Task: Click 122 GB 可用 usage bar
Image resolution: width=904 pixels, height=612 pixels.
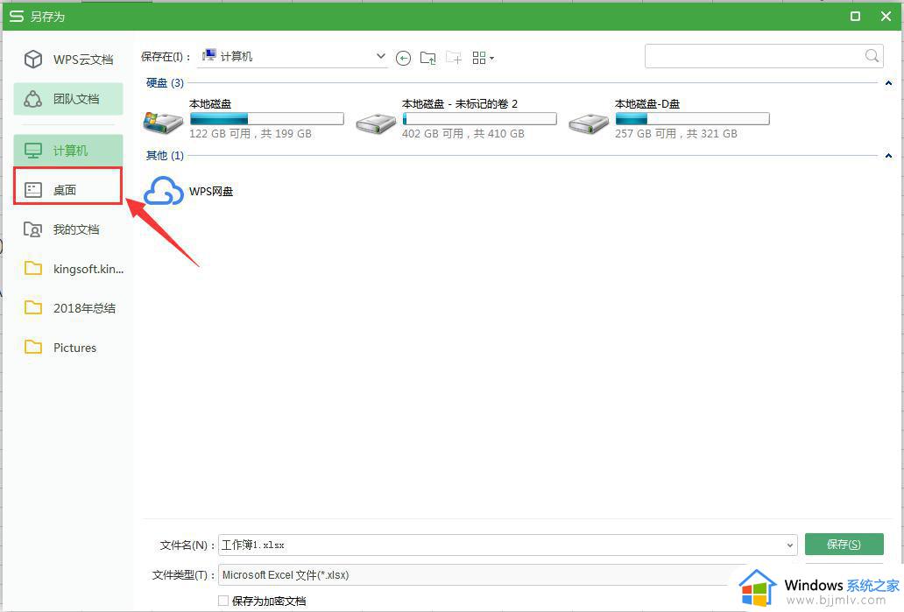Action: [x=267, y=119]
